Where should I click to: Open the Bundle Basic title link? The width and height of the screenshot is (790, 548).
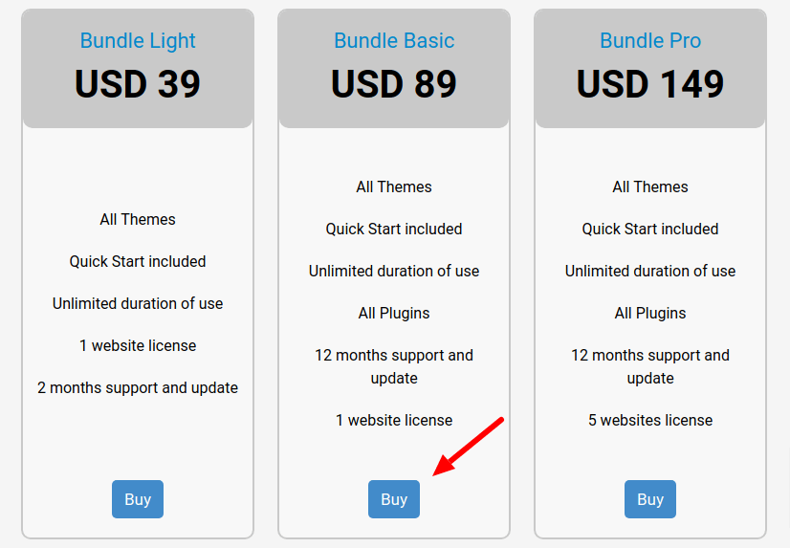[x=394, y=41]
